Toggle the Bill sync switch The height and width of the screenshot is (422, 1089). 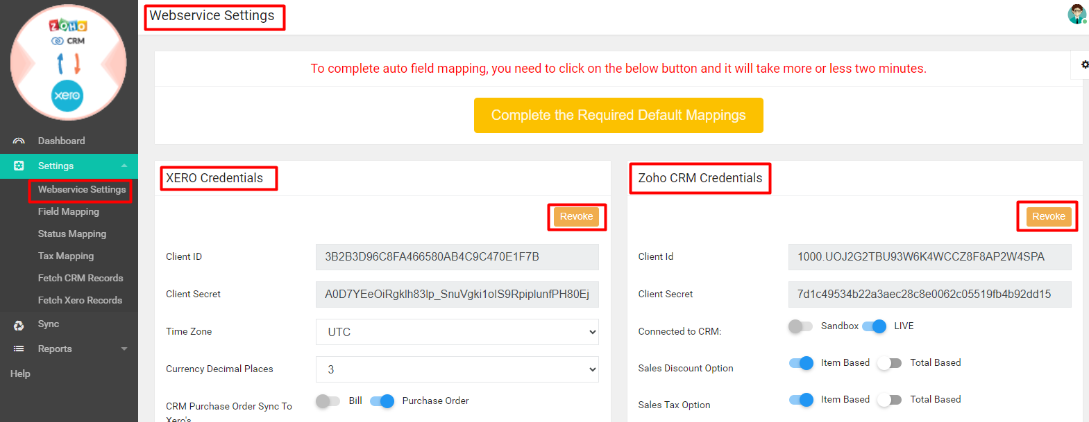coord(328,401)
